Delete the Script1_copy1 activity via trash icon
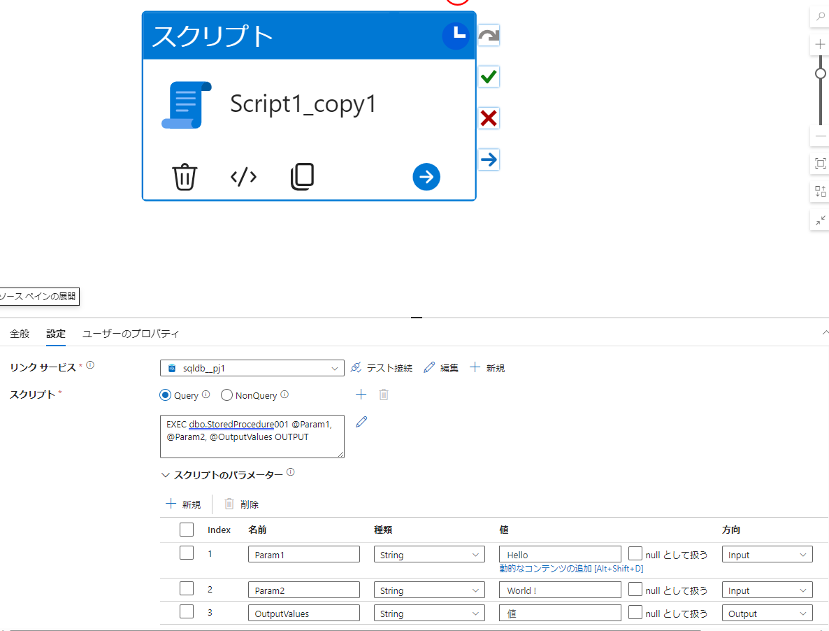 [185, 176]
